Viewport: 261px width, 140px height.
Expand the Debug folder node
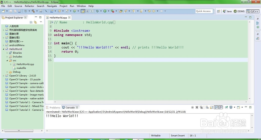point(7,72)
